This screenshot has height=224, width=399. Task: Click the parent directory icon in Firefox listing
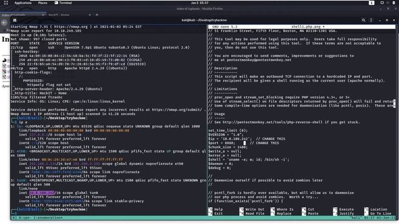tap(4, 60)
